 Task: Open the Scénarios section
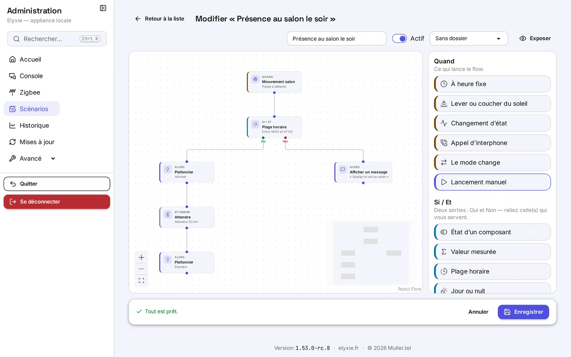click(31, 109)
